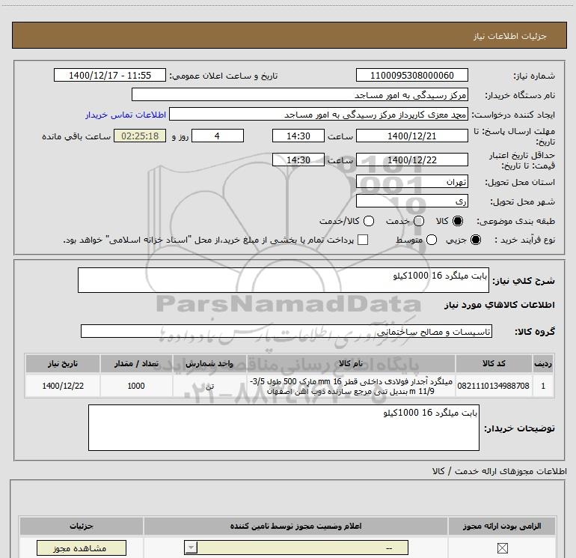Click the شماره نیاز field 1100095308000060

[x=411, y=76]
